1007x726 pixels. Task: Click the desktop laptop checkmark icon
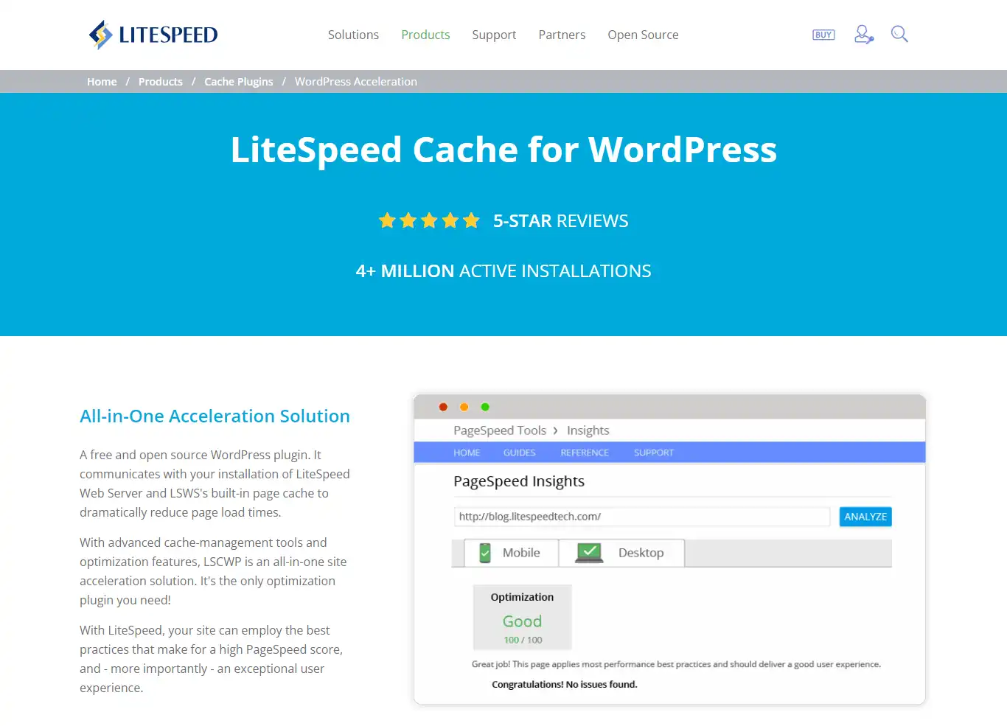[590, 553]
